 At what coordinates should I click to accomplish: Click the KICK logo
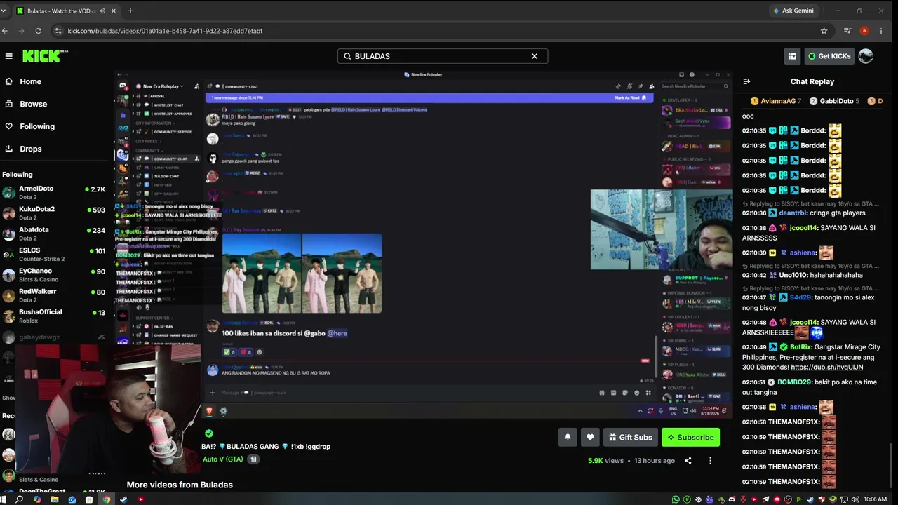45,56
